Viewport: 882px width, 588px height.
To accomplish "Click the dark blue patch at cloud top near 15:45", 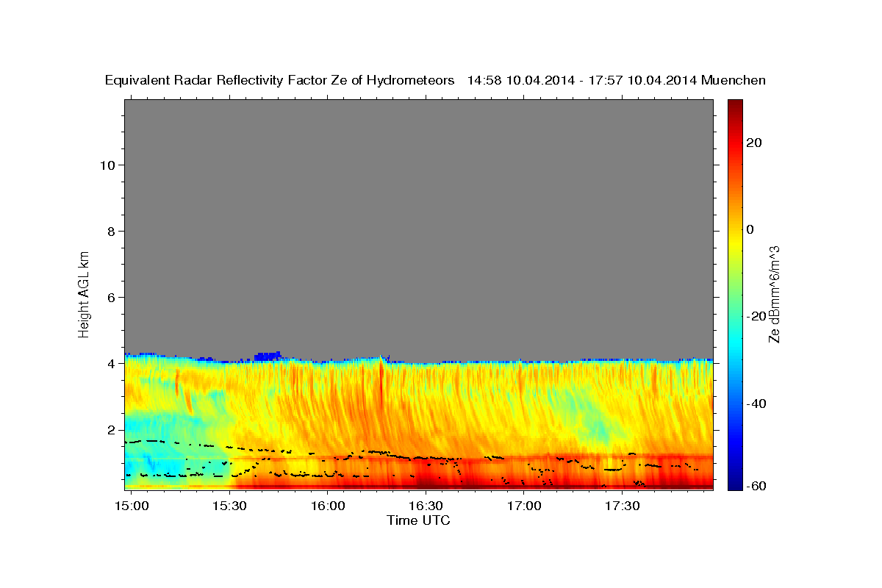I will [x=268, y=356].
